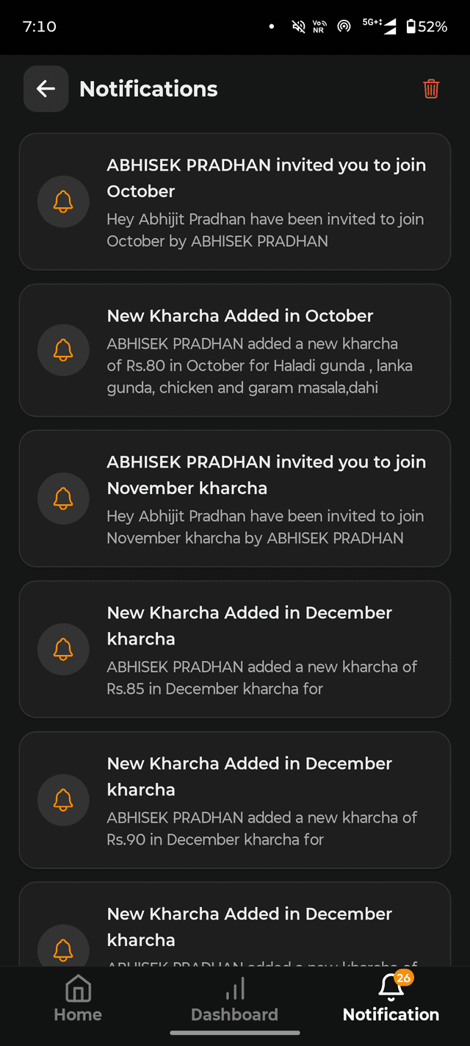Tap the back arrow button
Screen dimensions: 470x1046
pos(46,89)
